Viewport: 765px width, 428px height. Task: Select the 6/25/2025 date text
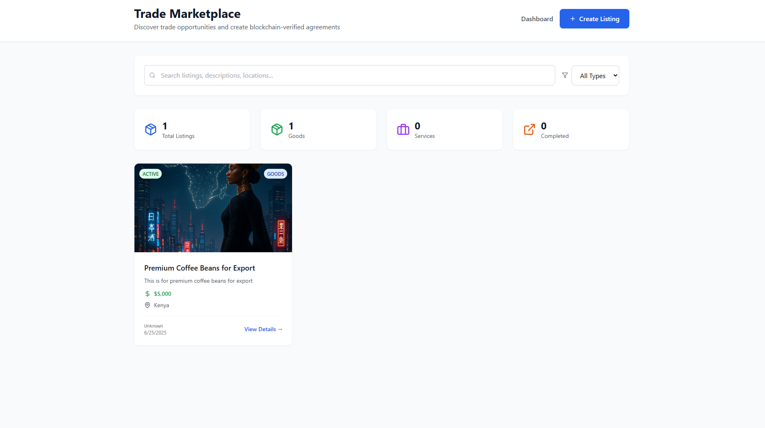[x=155, y=332]
